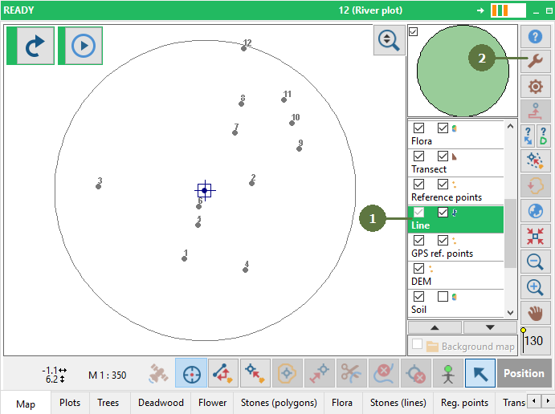The image size is (555, 414).
Task: Open the Deadwood tab
Action: 161,403
